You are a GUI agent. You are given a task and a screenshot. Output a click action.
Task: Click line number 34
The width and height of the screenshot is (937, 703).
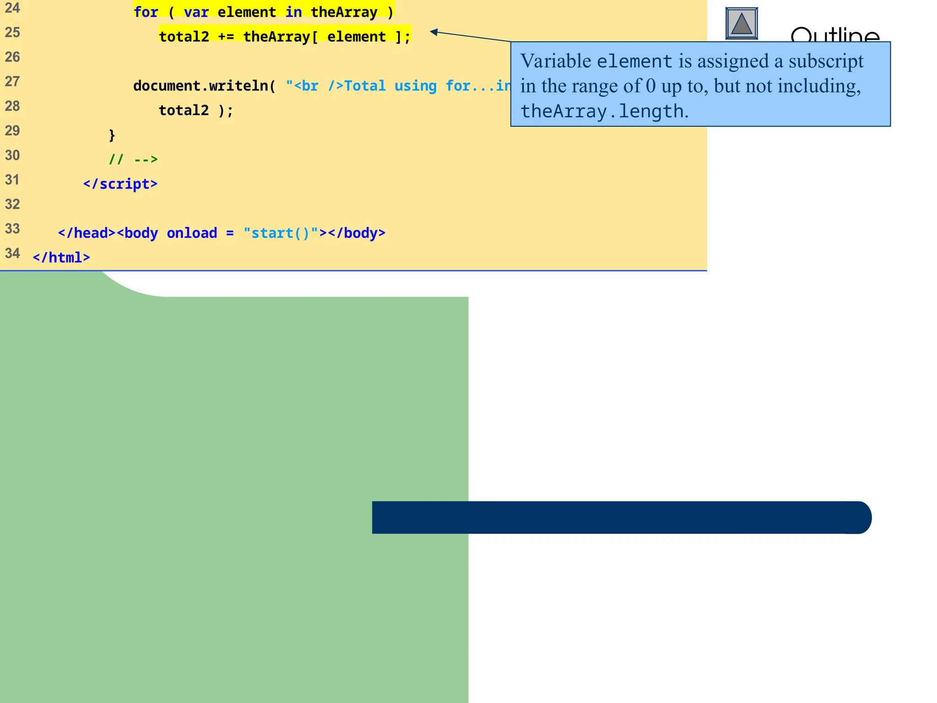12,253
